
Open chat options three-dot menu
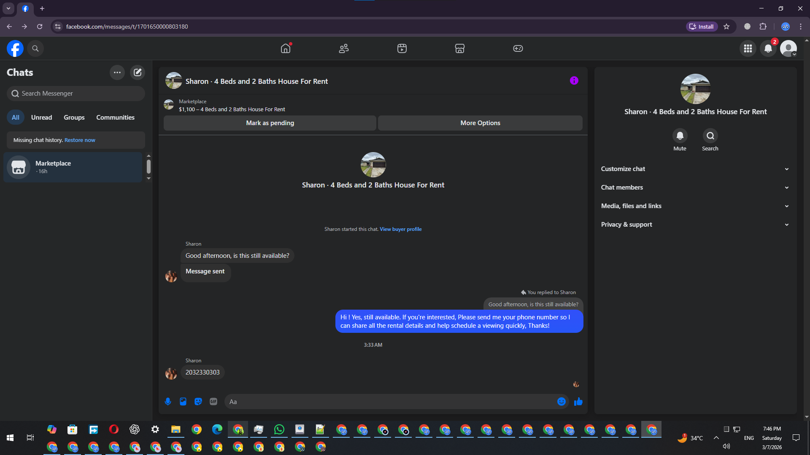click(x=117, y=72)
